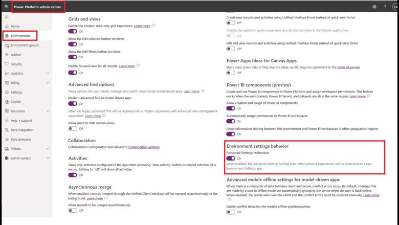The height and width of the screenshot is (225, 399).
Task: Open the Collaboration settings link
Action: pos(144,147)
